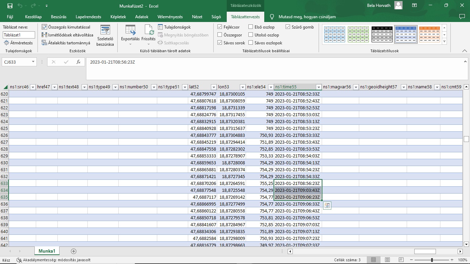Viewport: 470px width, 264px height.
Task: Click the lightbulb Tell Me icon
Action: (x=272, y=16)
